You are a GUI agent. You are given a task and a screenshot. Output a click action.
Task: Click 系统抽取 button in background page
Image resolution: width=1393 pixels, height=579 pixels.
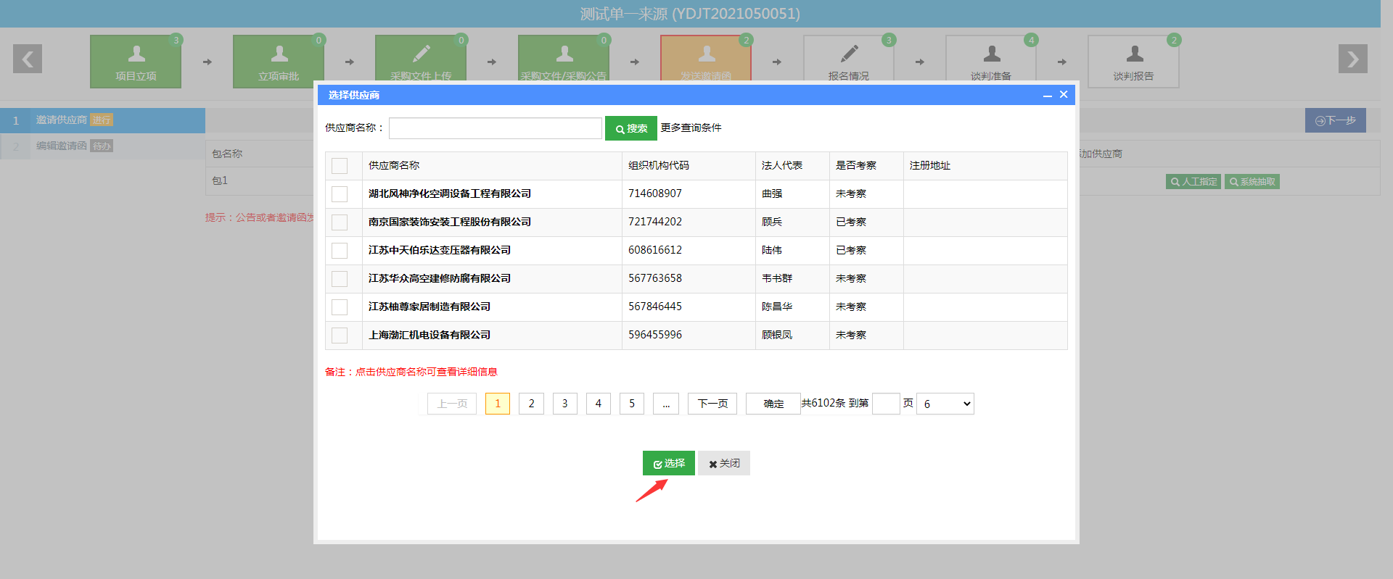tap(1252, 182)
